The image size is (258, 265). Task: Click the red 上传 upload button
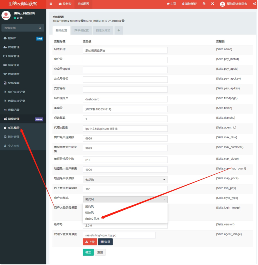90,242
